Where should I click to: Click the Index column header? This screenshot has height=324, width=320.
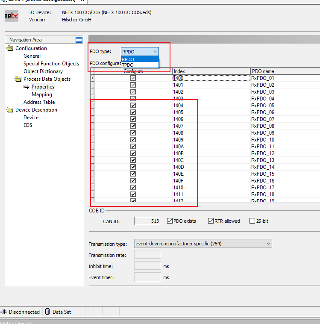pos(211,71)
